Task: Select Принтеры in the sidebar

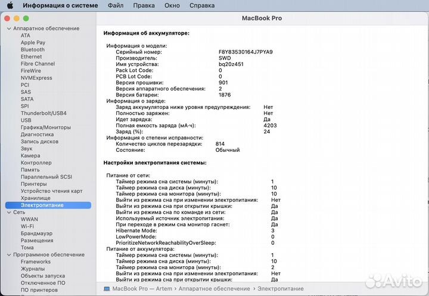Action: 33,184
